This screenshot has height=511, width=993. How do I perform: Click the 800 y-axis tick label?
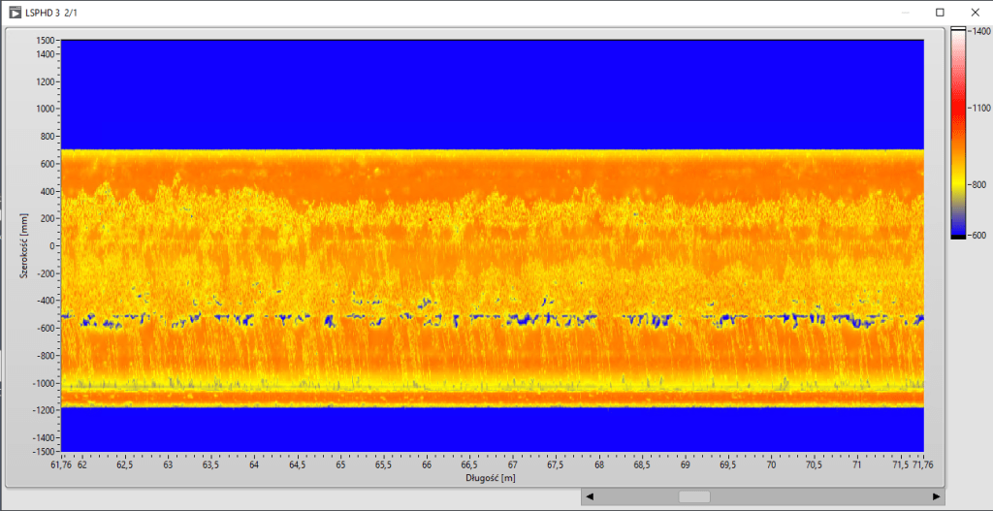(48, 136)
